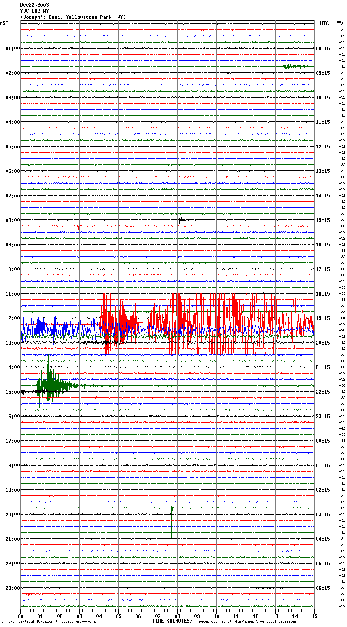Select the 17:00 MST time label
This screenshot has width=347, height=627.
(13, 441)
